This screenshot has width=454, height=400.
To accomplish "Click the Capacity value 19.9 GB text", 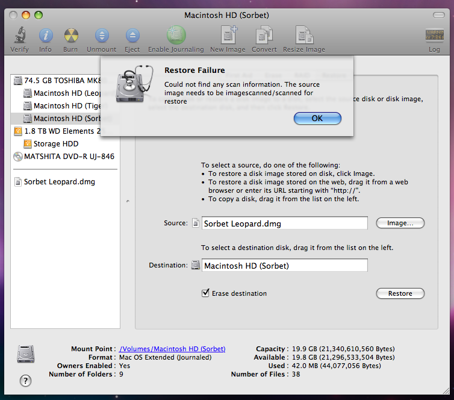I will click(343, 349).
